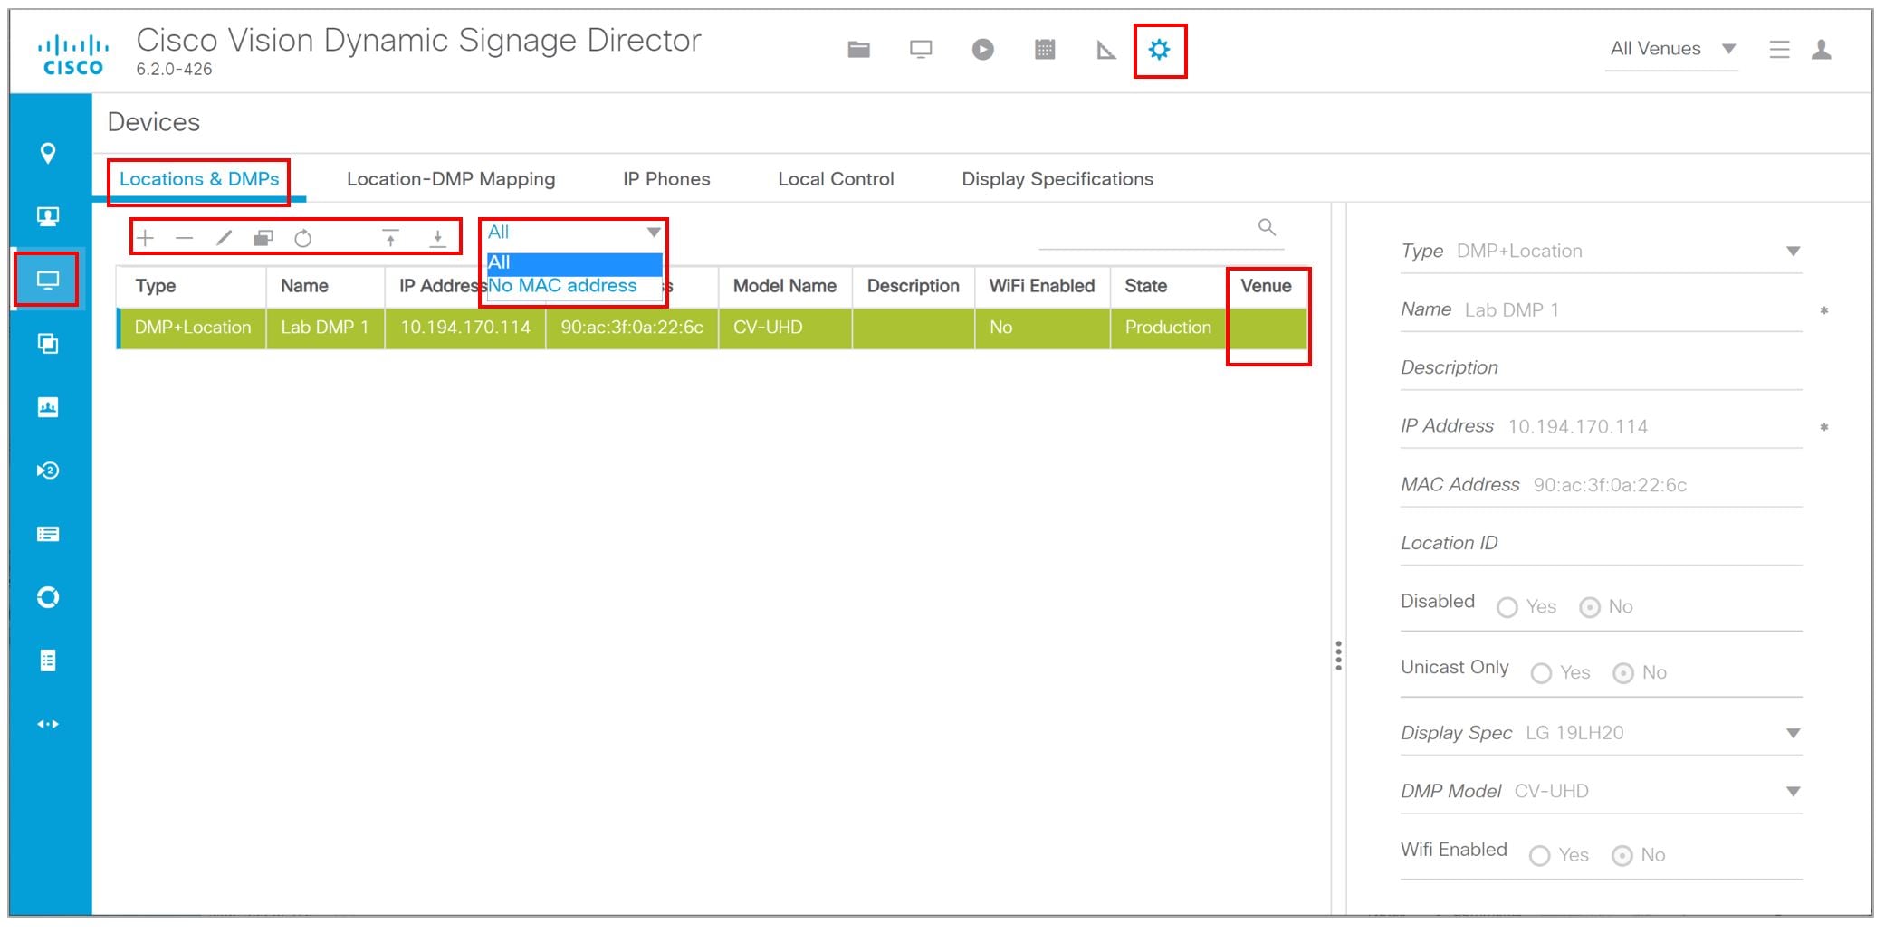1885x932 pixels.
Task: Open the hamburger menu icon
Action: point(1779,50)
